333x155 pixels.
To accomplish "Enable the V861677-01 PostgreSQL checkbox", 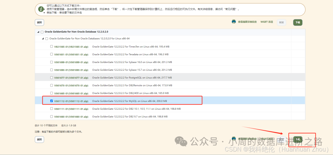I will [x=51, y=77].
